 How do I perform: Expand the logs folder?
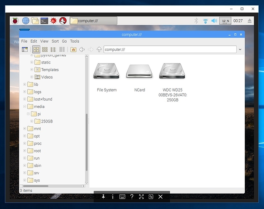25,92
